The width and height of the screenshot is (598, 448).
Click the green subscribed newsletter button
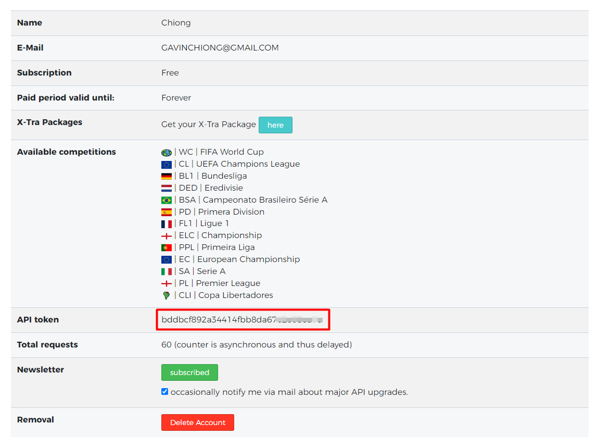click(189, 372)
